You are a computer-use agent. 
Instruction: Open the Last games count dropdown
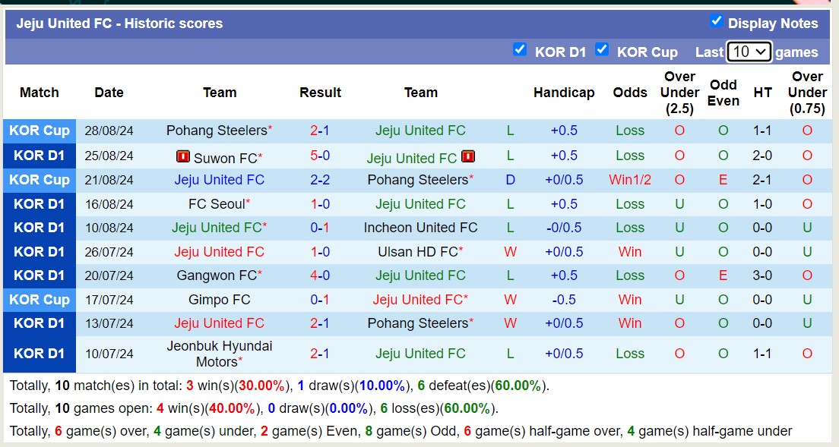coord(749,52)
